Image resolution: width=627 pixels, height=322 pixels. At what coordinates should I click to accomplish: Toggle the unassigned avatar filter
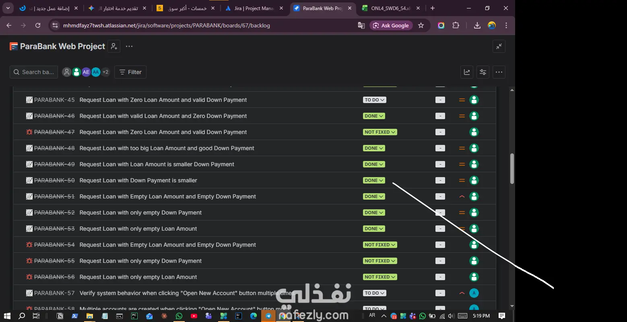pos(66,72)
